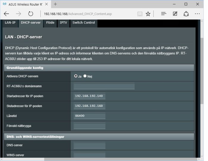Open a new browser tab
The image size is (208, 161).
coord(55,4)
